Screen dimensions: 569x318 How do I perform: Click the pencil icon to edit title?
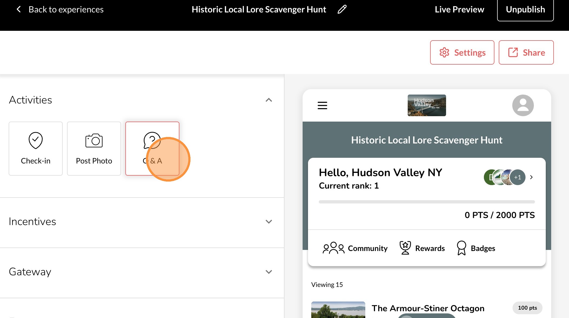(342, 9)
